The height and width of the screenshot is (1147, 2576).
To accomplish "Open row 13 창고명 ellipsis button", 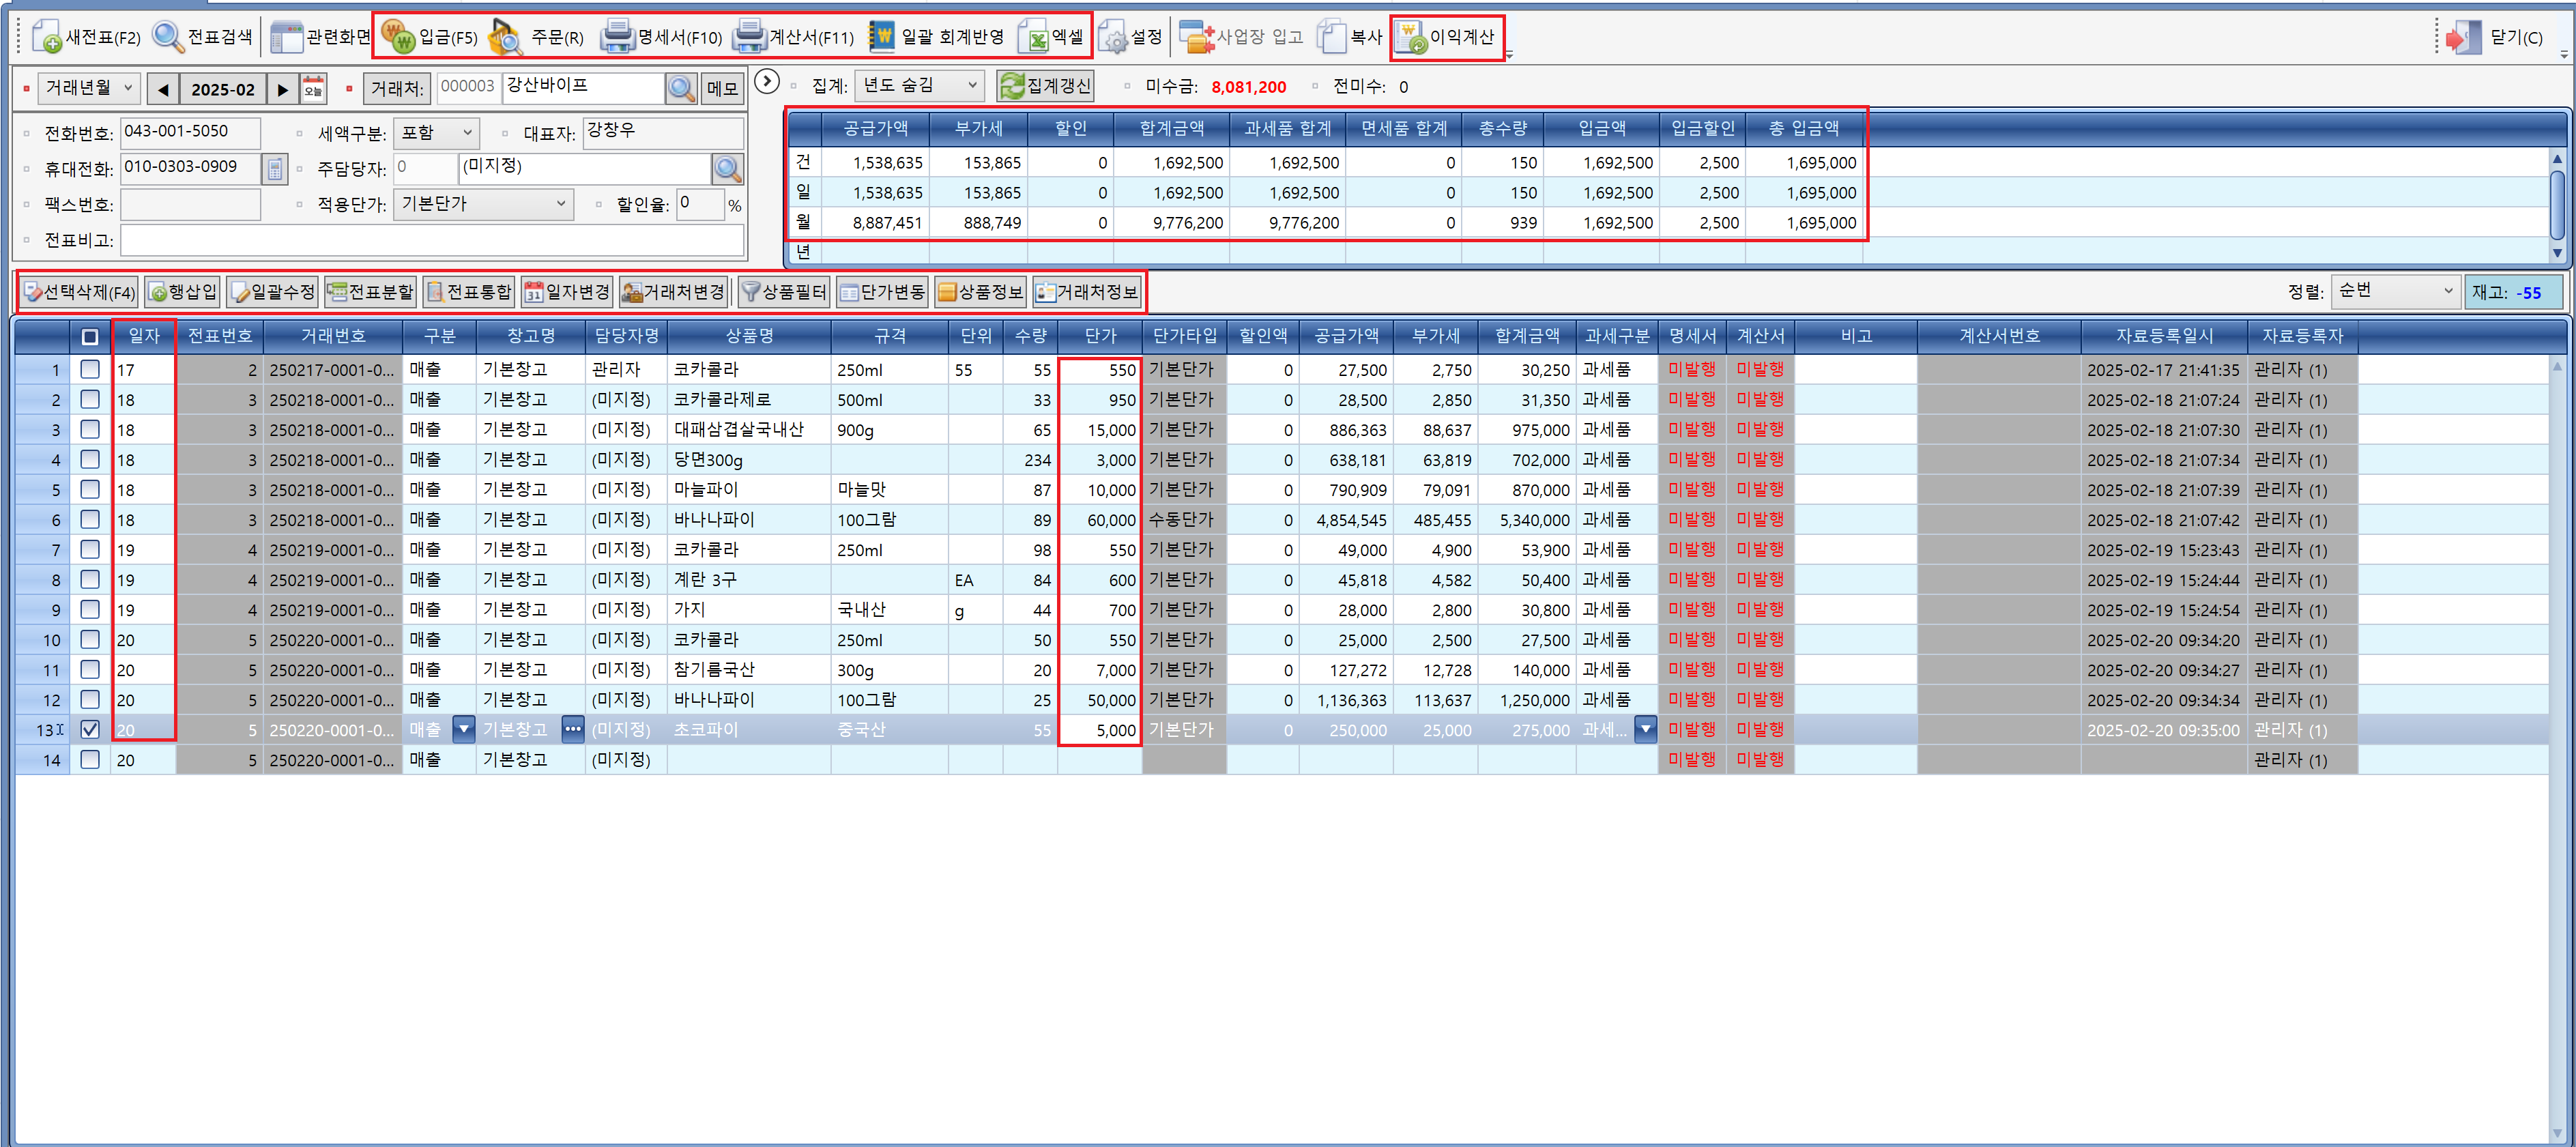I will point(572,729).
